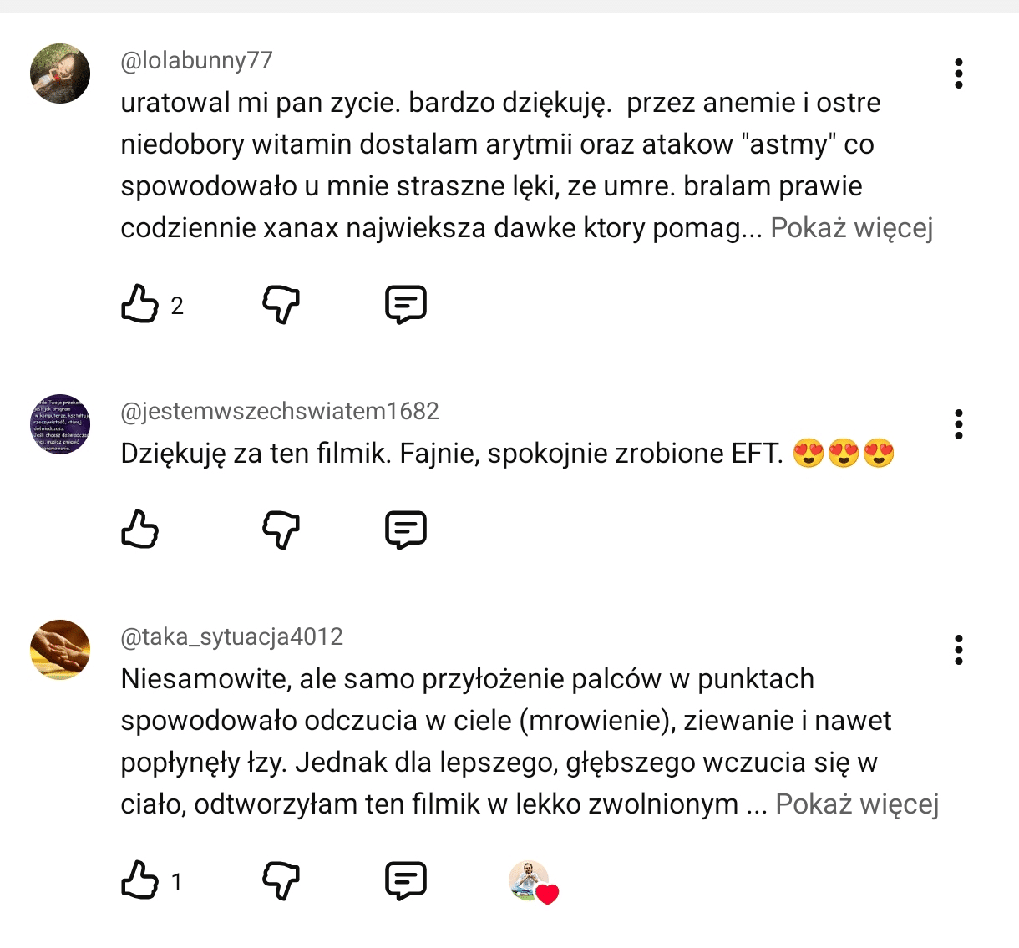Like the comment by @lolabunny77

pos(140,304)
